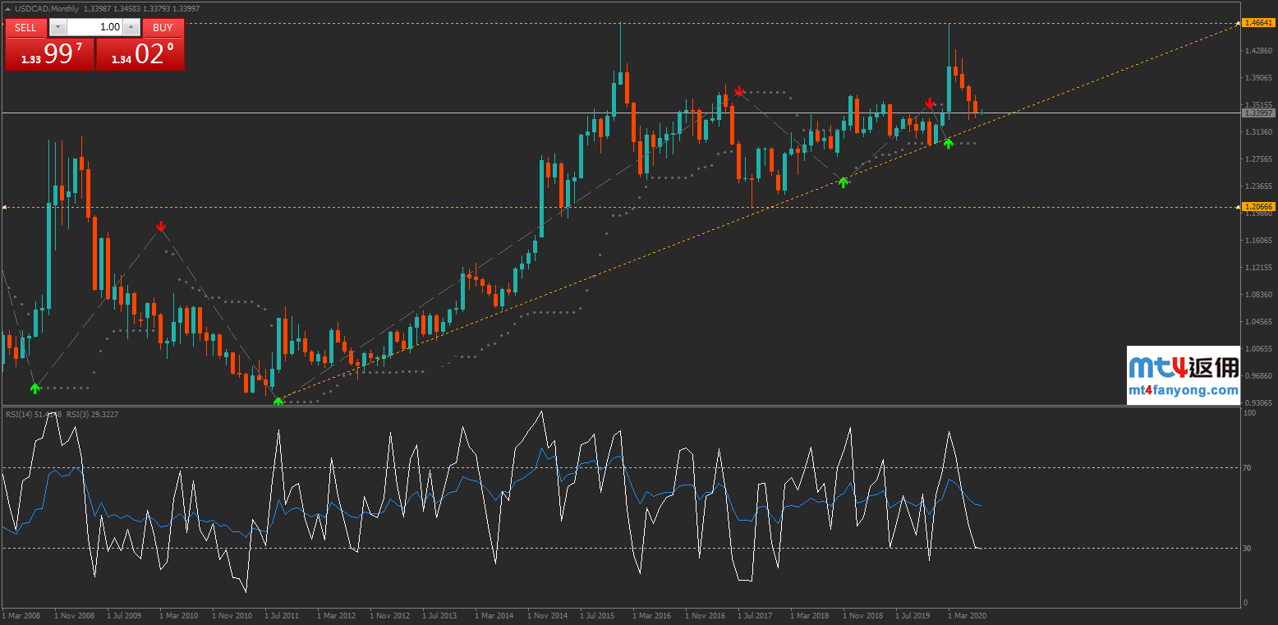Click the BUY button
1278x625 pixels.
pyautogui.click(x=163, y=27)
